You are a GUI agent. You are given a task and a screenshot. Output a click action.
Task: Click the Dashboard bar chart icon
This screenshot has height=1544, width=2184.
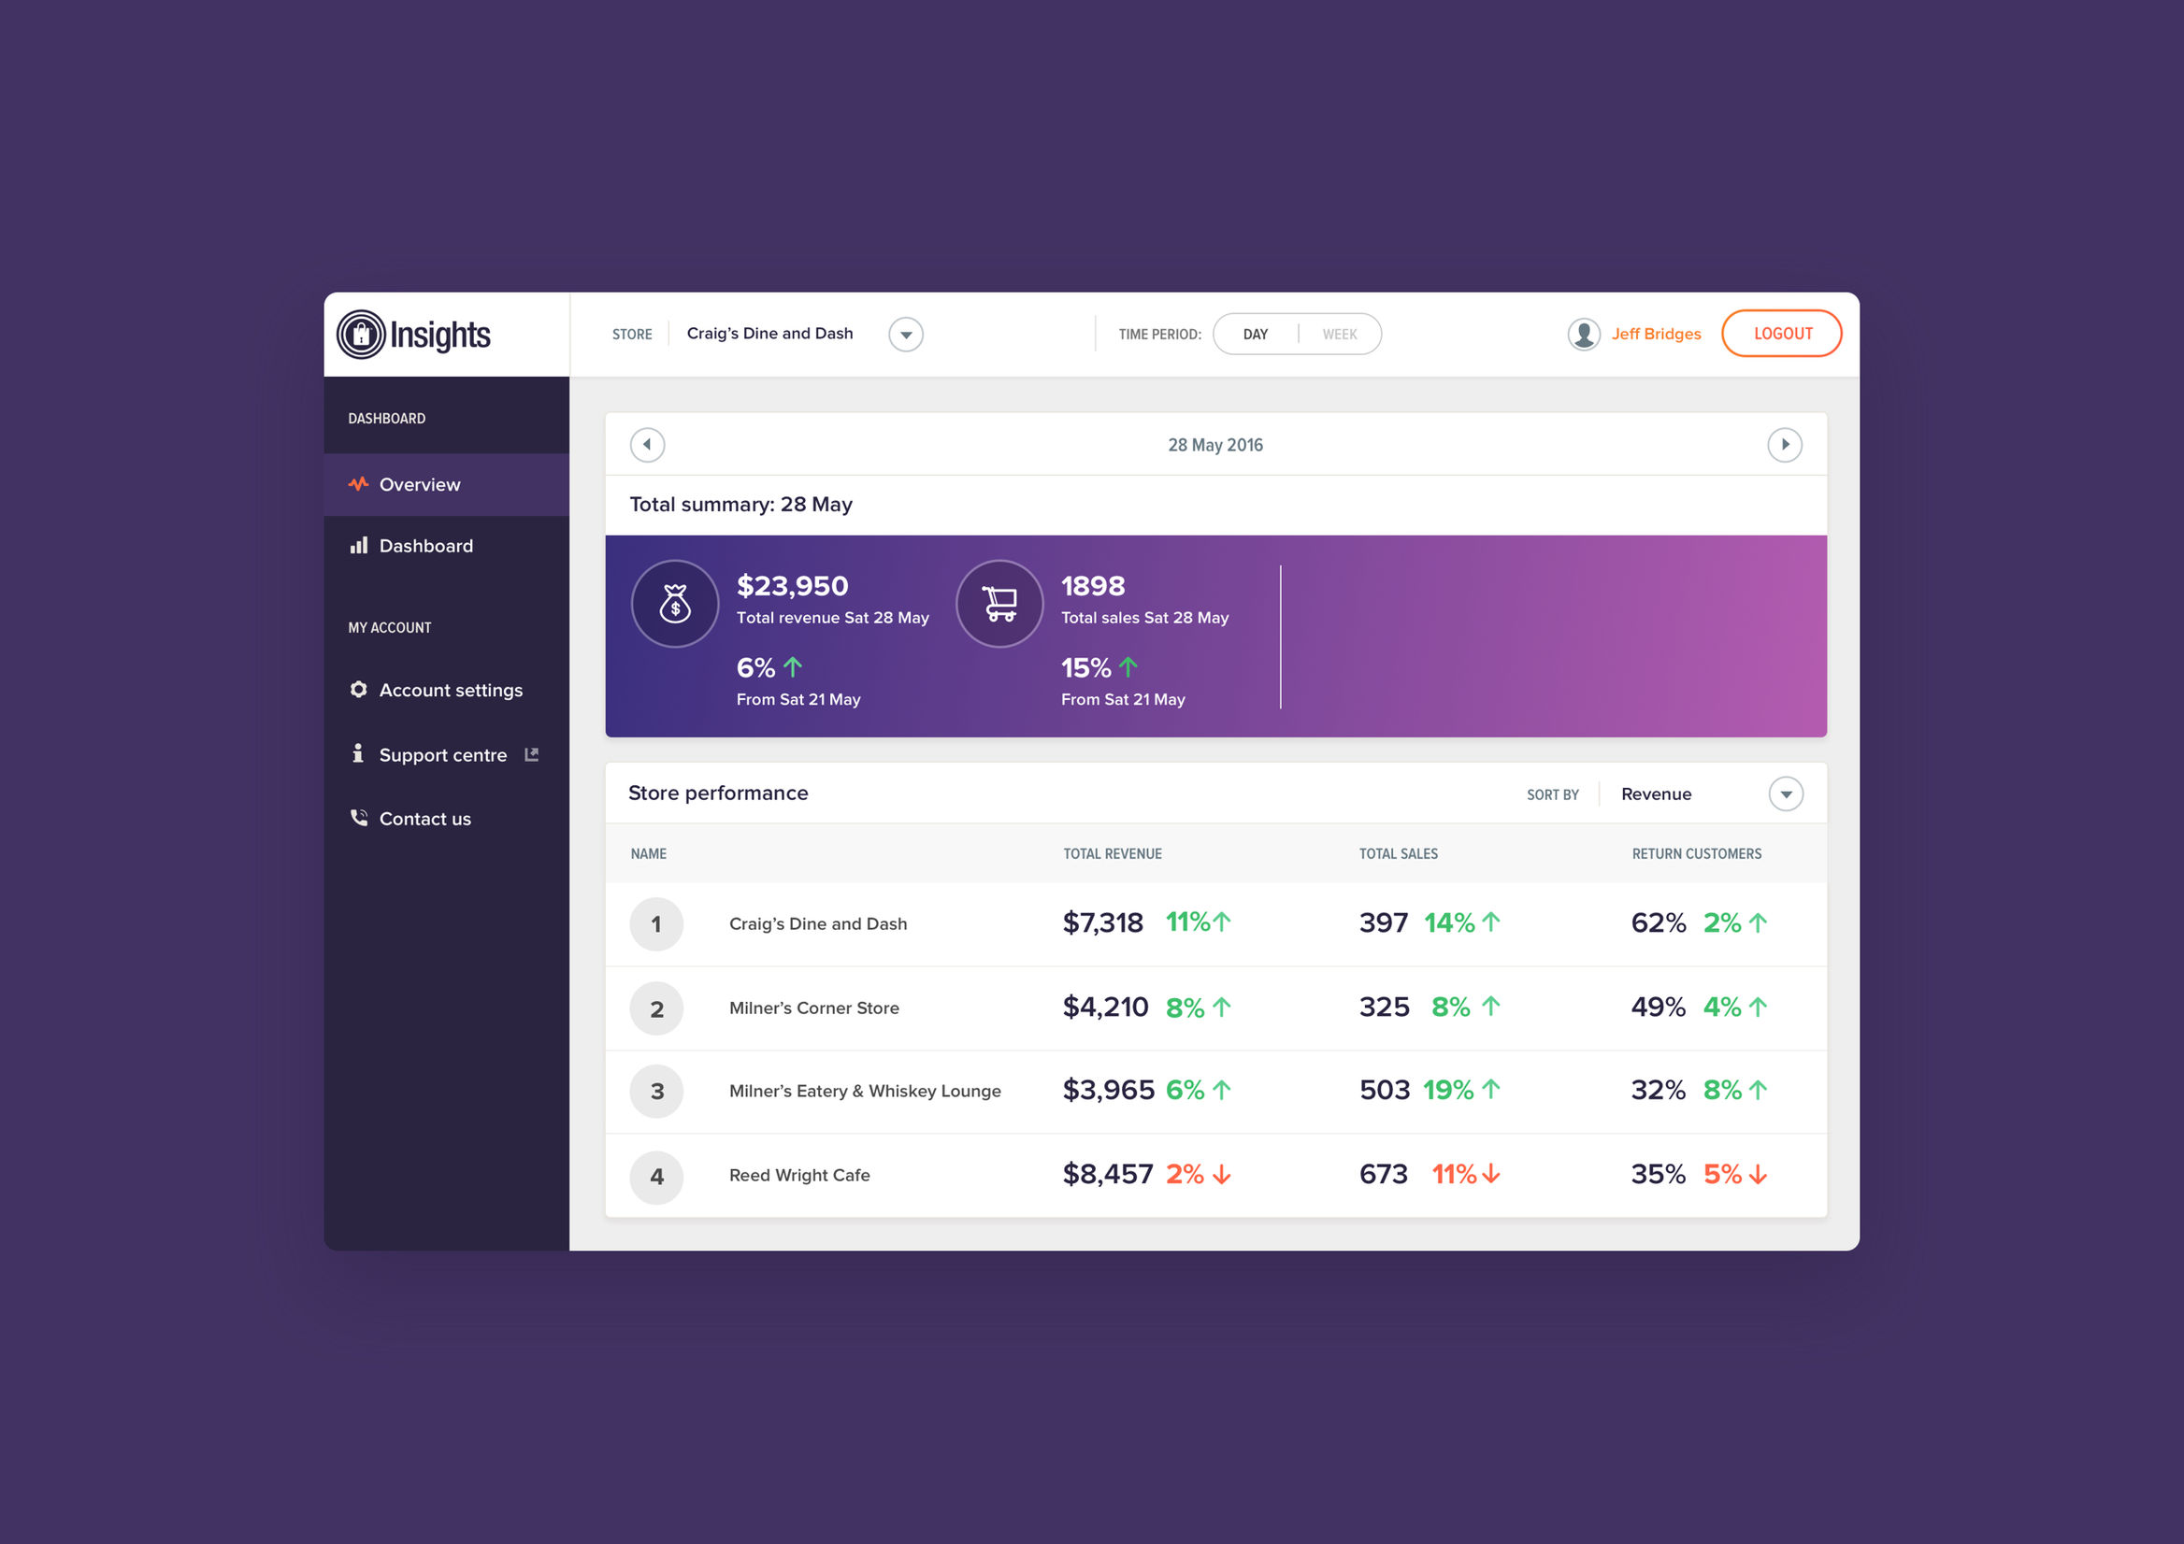pyautogui.click(x=359, y=546)
